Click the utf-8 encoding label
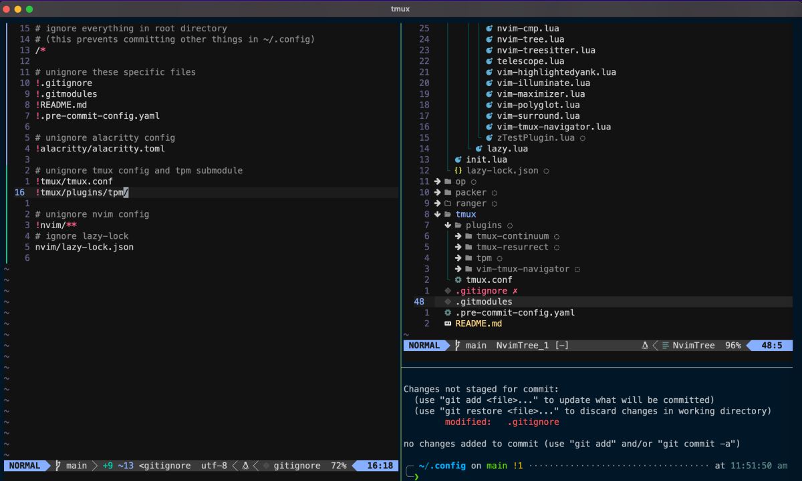The image size is (802, 481). point(214,466)
